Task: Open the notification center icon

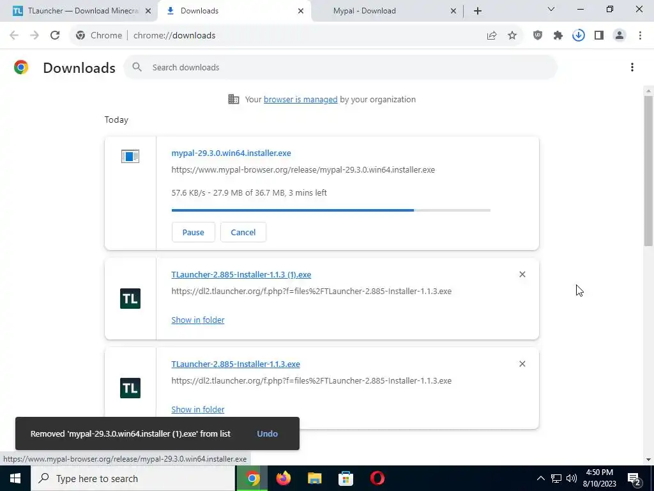Action: click(634, 479)
